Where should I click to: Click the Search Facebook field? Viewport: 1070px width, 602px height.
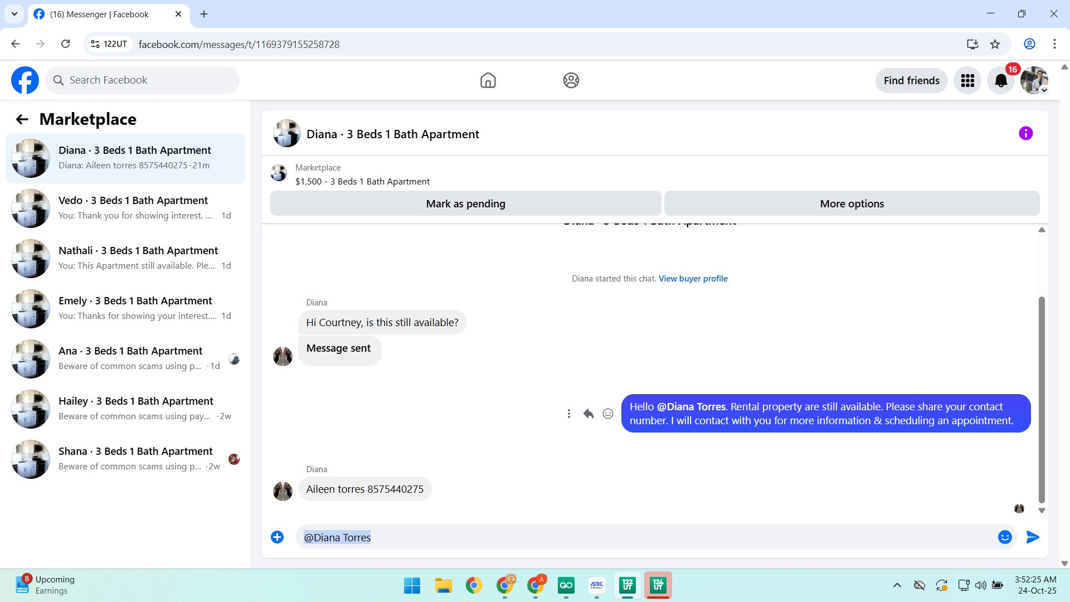[x=142, y=80]
